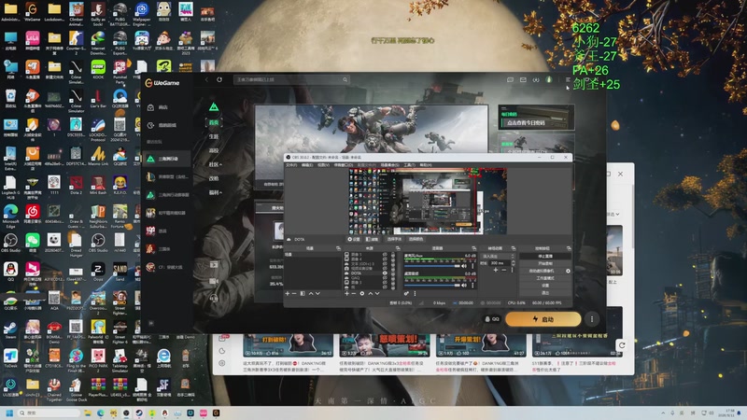The width and height of the screenshot is (747, 420).
Task: Mute the desktop audio speaker icon
Action: tap(463, 286)
